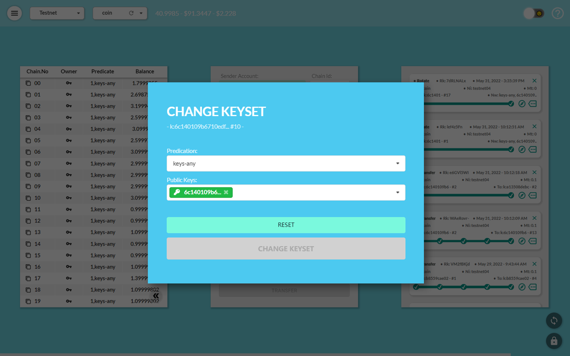Open explorer compass for VM2fBKjd transaction
This screenshot has width=570, height=356.
[522, 287]
